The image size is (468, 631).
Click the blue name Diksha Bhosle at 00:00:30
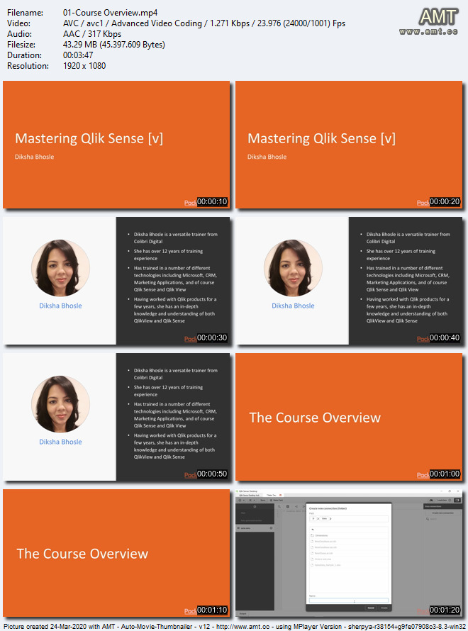(60, 306)
